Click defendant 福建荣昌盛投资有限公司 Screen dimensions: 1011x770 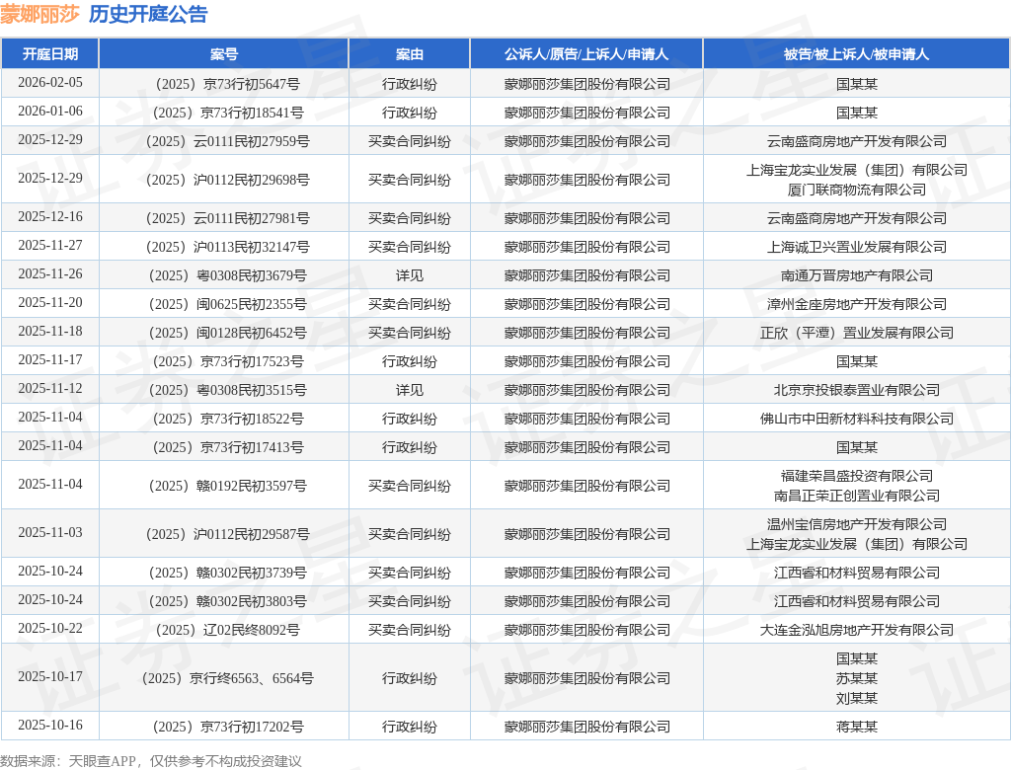(x=856, y=476)
